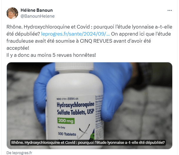Open the @BanounHelene handle link
The height and width of the screenshot is (155, 179).
[38, 16]
